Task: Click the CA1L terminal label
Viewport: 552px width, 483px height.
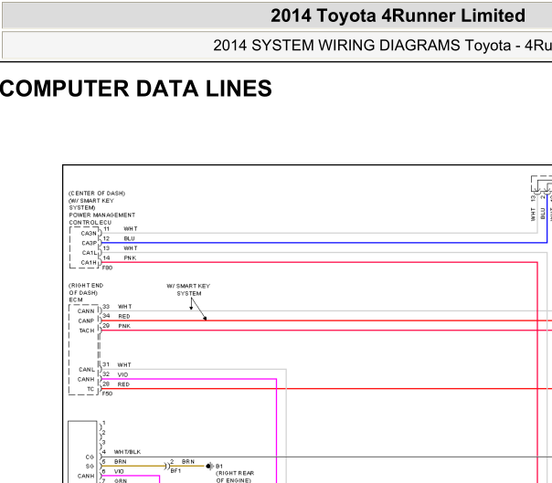Action: pyautogui.click(x=90, y=253)
